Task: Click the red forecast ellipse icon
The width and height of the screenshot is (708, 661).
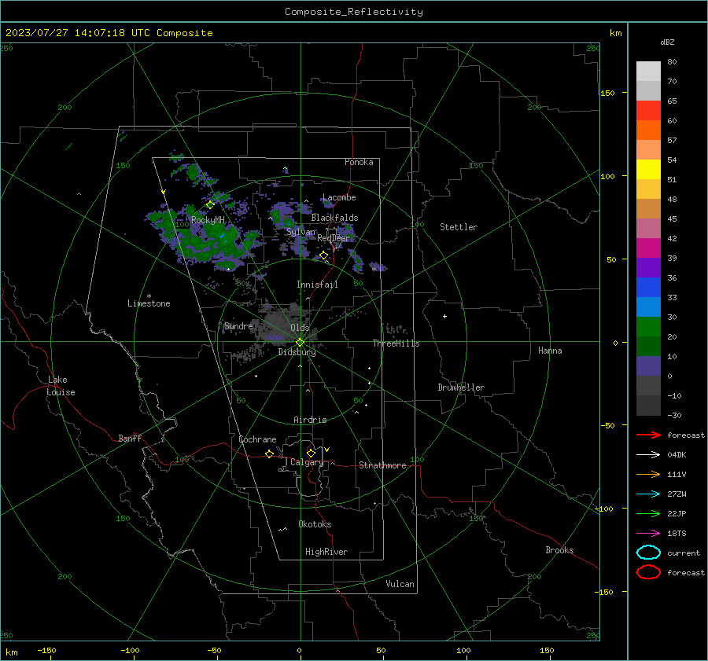Action: point(648,572)
